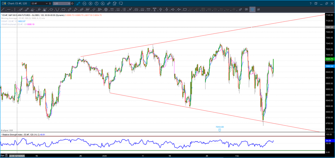
Task: Select the freehand pencil drawing tool
Action: click(27, 9)
